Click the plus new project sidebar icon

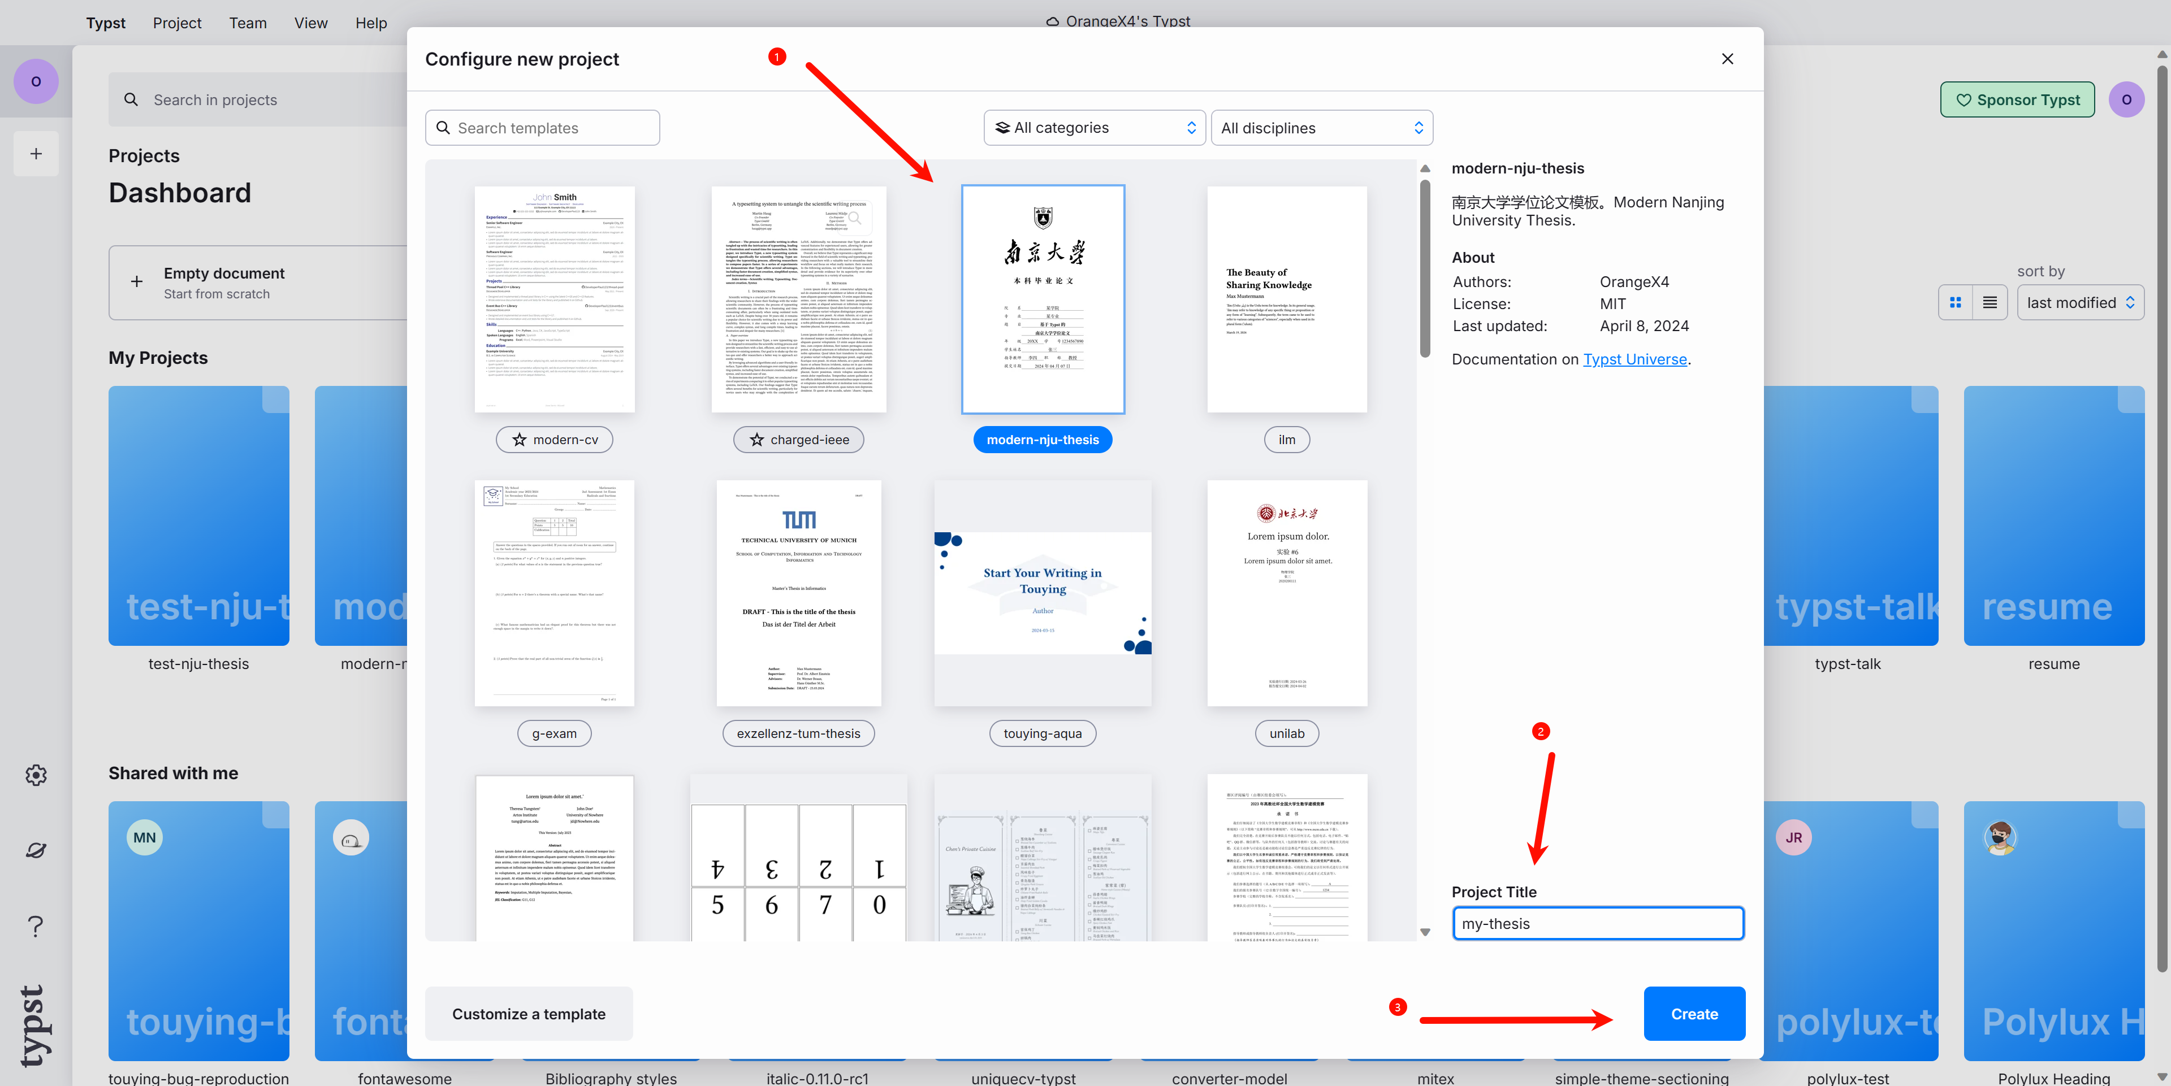tap(36, 153)
